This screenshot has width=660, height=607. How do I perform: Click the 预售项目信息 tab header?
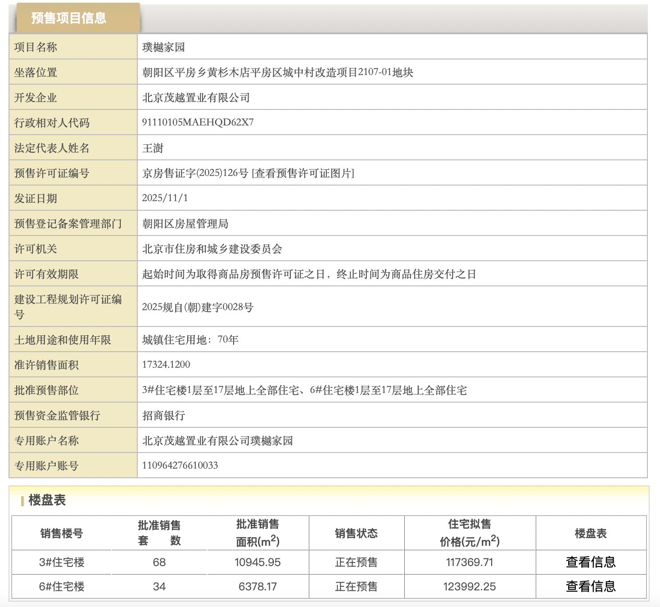(x=69, y=18)
